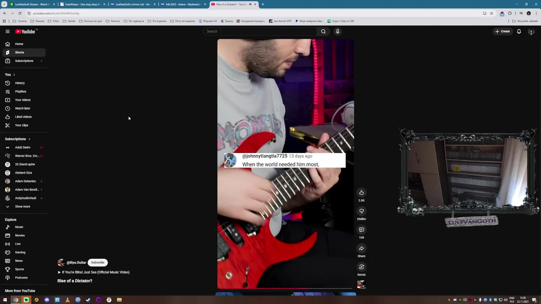
Task: Click the search magnifier button
Action: pos(323,31)
